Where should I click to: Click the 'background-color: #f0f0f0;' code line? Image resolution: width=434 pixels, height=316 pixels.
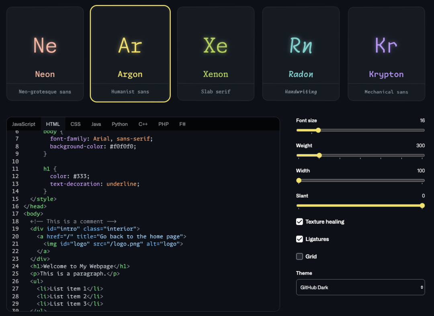point(93,146)
